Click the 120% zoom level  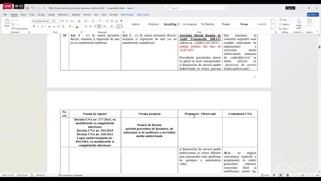click(x=317, y=175)
